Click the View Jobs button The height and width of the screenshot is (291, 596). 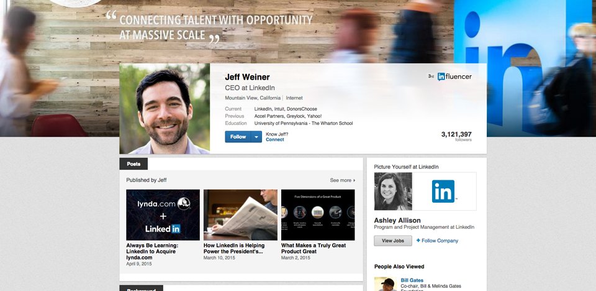(x=393, y=241)
